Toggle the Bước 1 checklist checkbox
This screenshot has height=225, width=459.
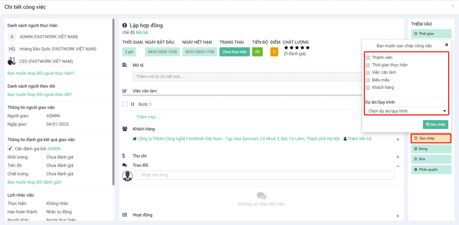pos(125,104)
